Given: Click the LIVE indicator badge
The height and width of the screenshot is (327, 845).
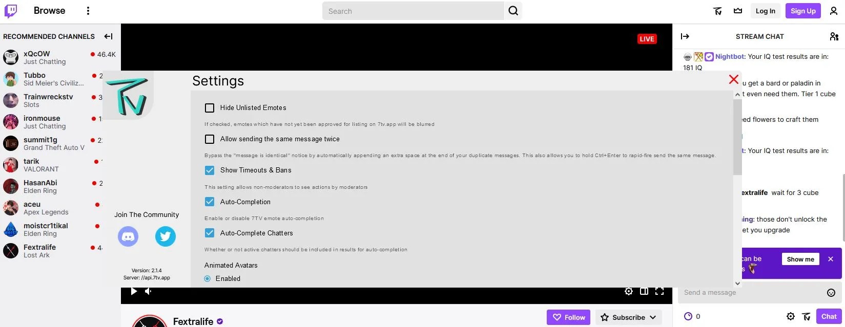Looking at the screenshot, I should point(647,39).
